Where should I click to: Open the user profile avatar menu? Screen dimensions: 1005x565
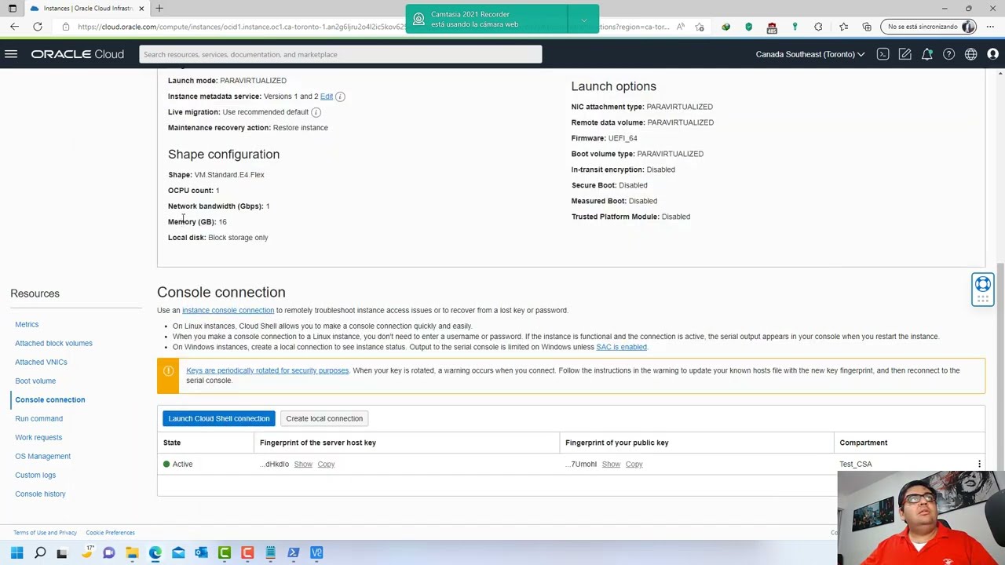(993, 54)
